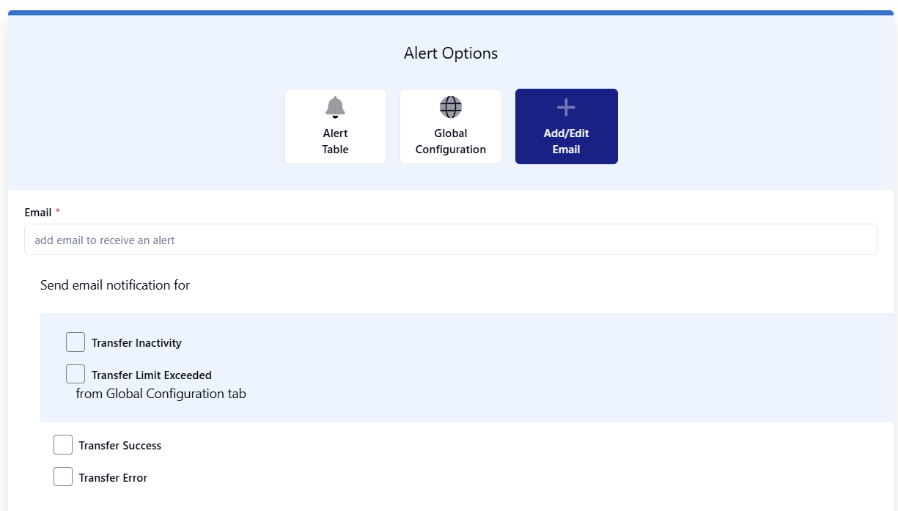Click the red required asterisk beside Email
Viewport: 898px width, 511px height.
58,212
